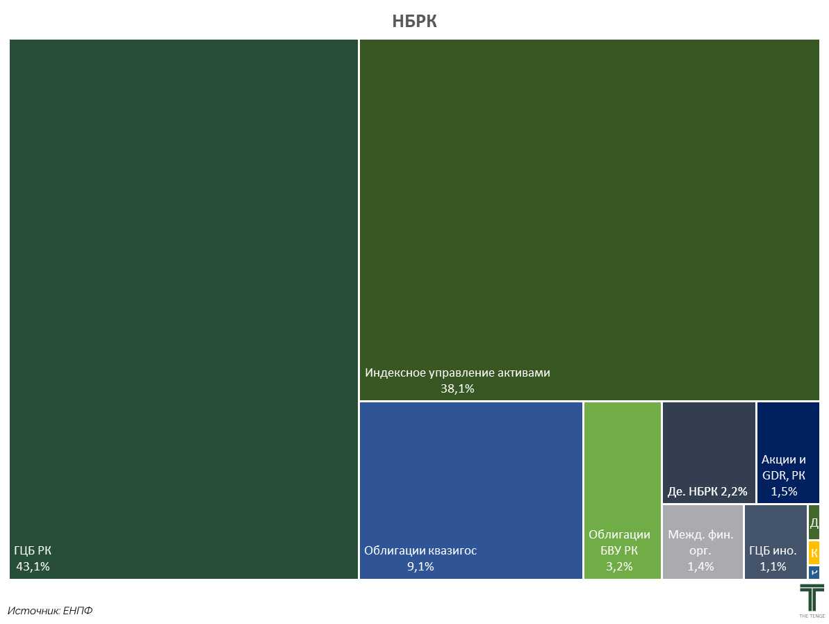Select the Межд. фин. орг. 1,4% tile

click(x=703, y=542)
